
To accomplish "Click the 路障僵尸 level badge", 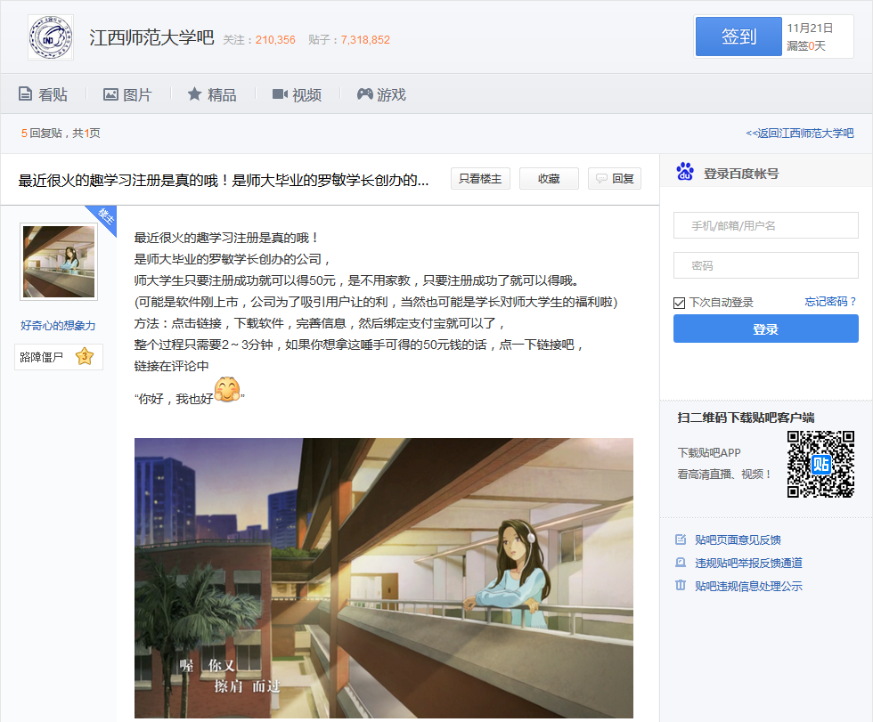I will click(59, 357).
